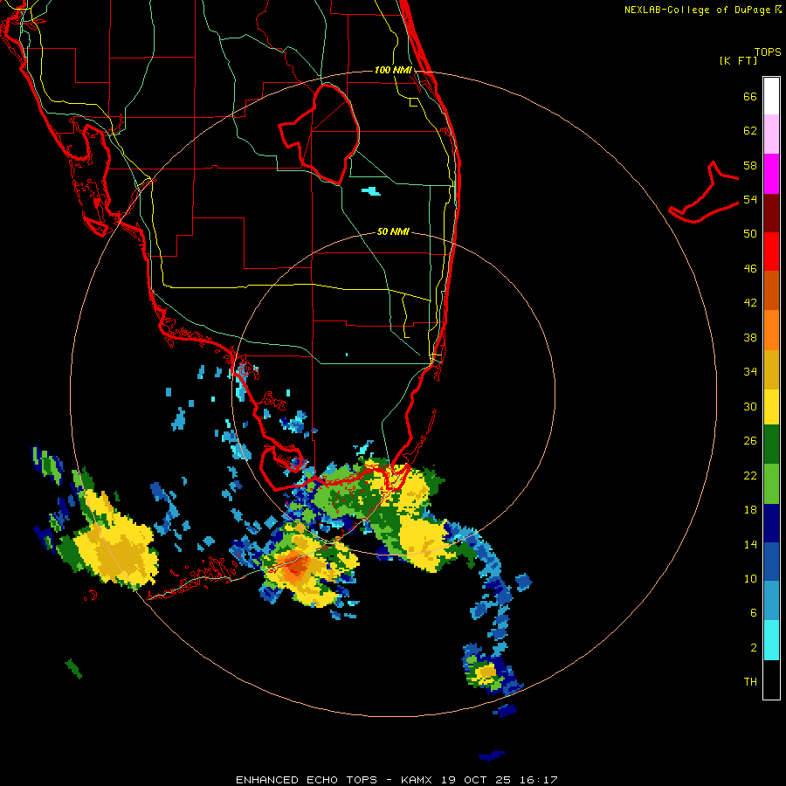Select the dark green legend swatch
The width and height of the screenshot is (786, 786).
[x=771, y=445]
